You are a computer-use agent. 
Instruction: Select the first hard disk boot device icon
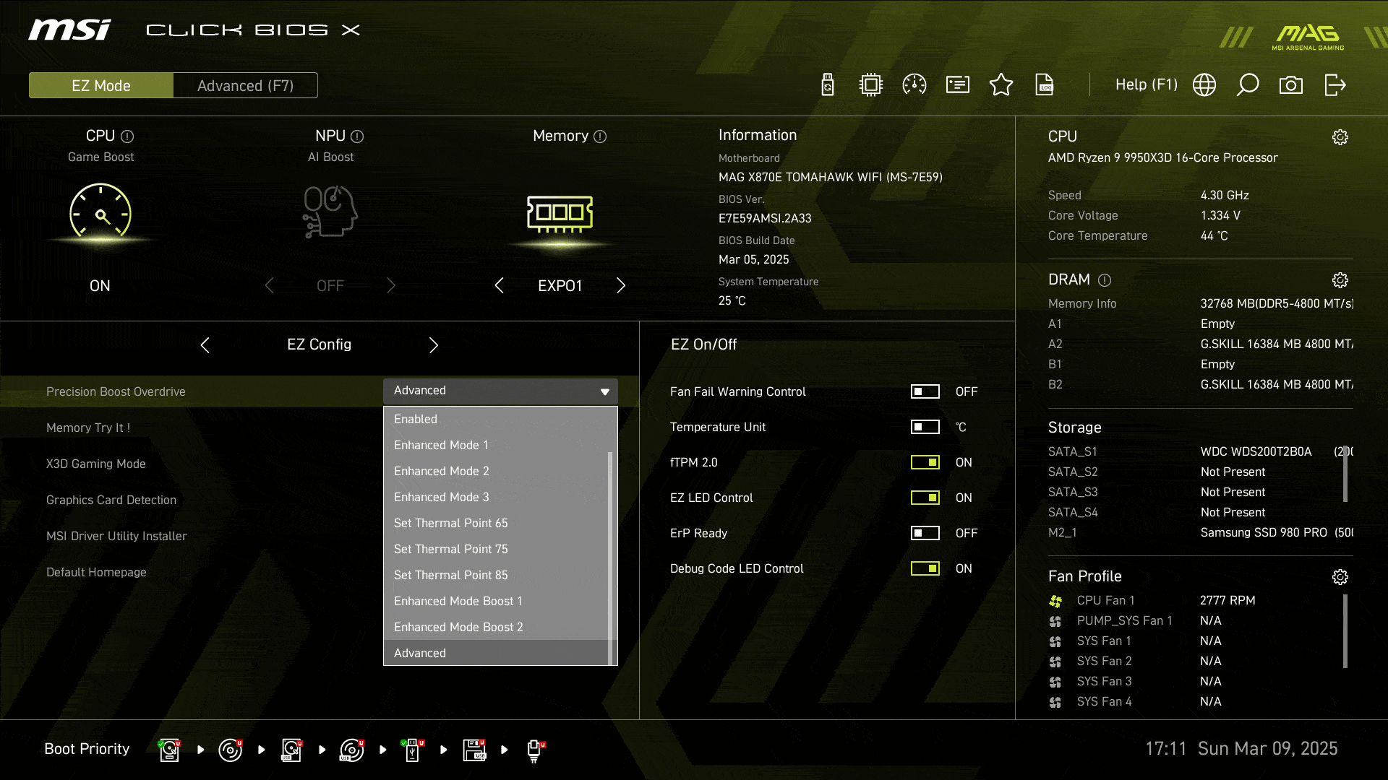pos(170,750)
